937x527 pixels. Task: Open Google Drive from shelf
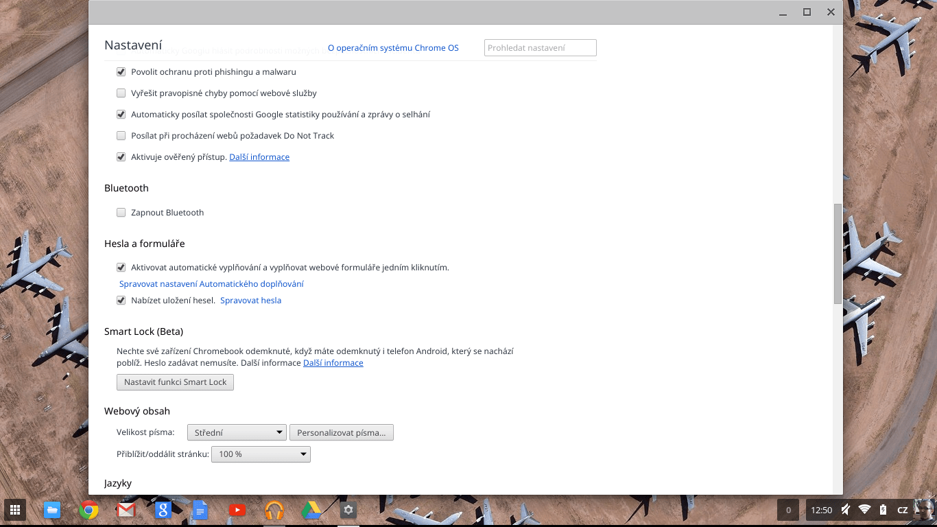311,510
